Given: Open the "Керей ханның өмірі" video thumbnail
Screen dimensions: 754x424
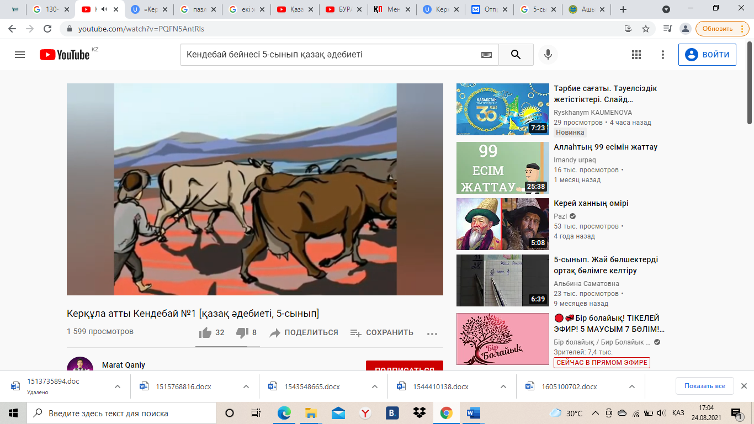Looking at the screenshot, I should tap(503, 224).
